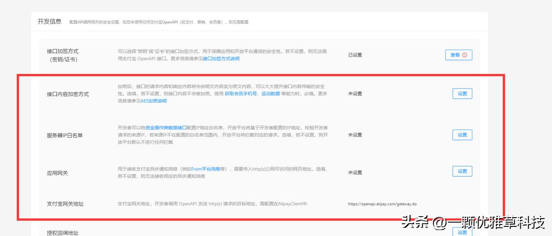This screenshot has height=236, width=552.
Task: Open the AES加密说明 link
Action: tap(154, 101)
